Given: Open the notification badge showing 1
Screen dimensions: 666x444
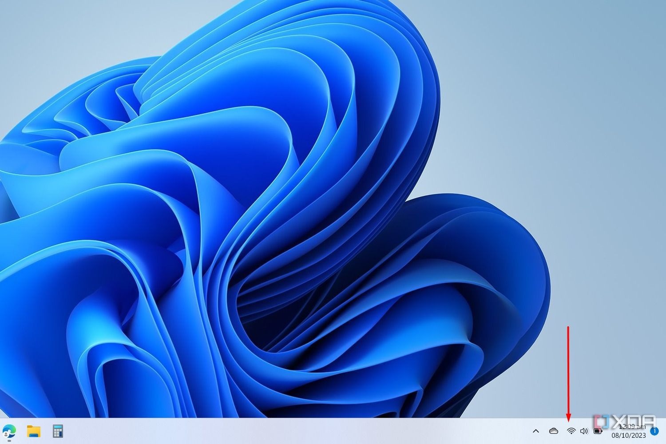Looking at the screenshot, I should coord(654,431).
